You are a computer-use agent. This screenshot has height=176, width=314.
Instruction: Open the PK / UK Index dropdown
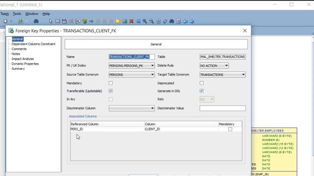[131, 66]
